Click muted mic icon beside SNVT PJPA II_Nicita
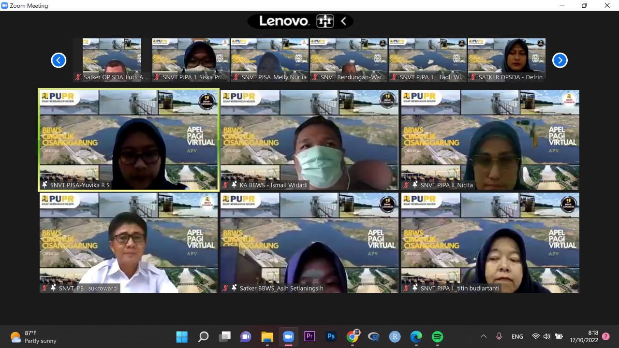The width and height of the screenshot is (619, 348). point(406,185)
